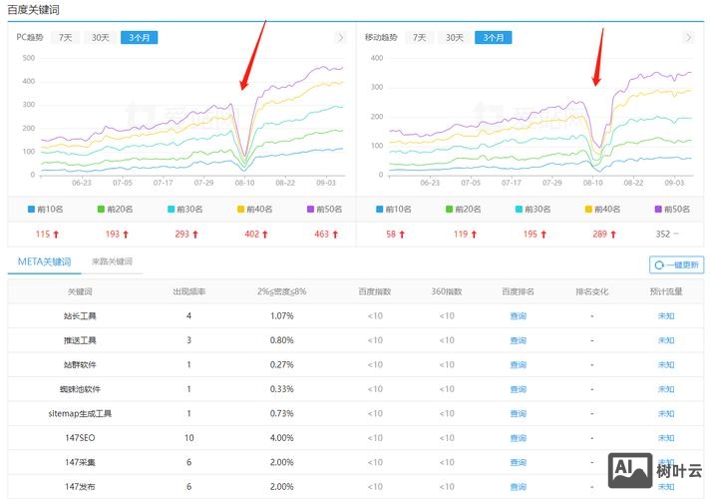The width and height of the screenshot is (710, 499).
Task: Switch to 来路关键词 tab
Action: 112,261
